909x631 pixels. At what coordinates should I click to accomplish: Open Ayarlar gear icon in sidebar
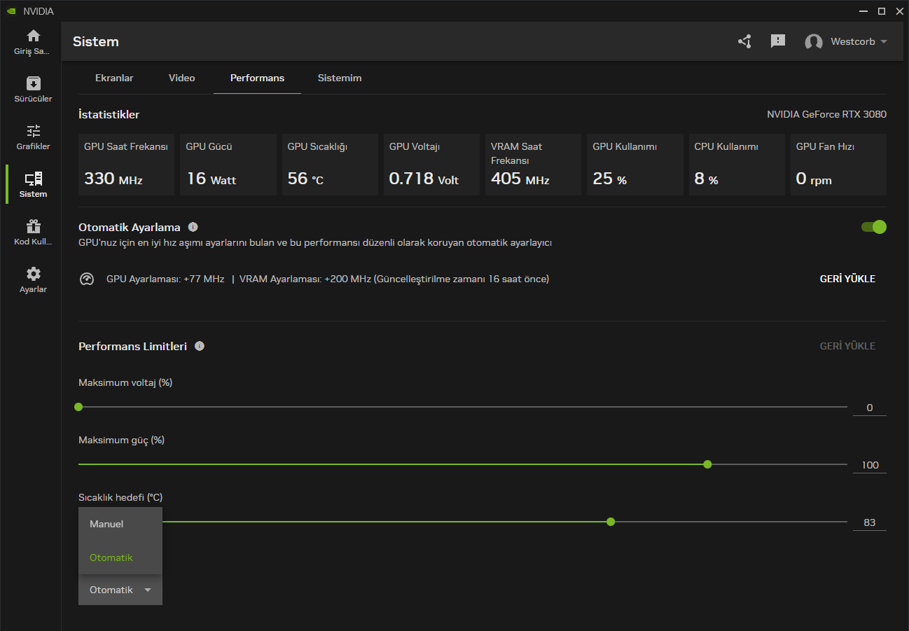33,274
